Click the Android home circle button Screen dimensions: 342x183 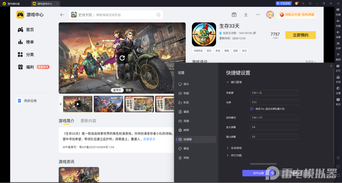338,167
